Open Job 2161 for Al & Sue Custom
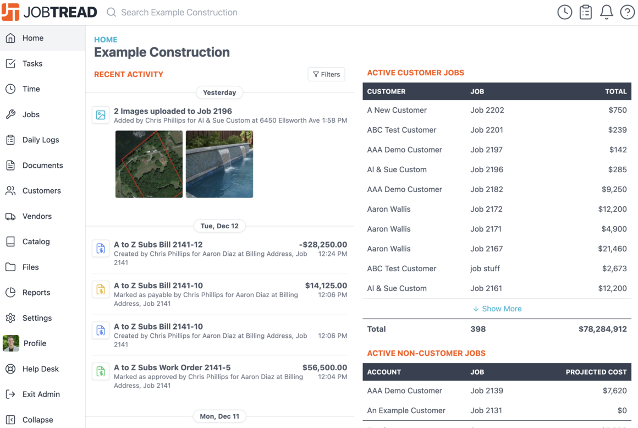Image resolution: width=638 pixels, height=428 pixels. click(486, 288)
